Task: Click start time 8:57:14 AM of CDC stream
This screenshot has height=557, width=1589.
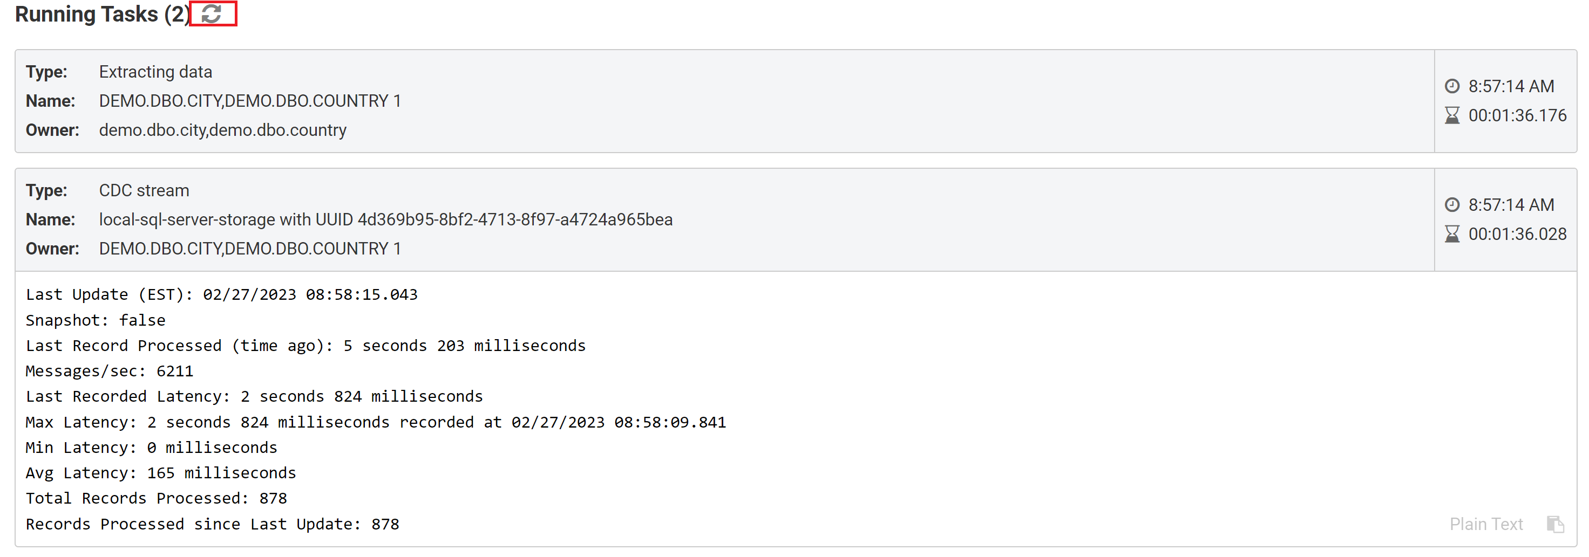Action: click(1511, 204)
